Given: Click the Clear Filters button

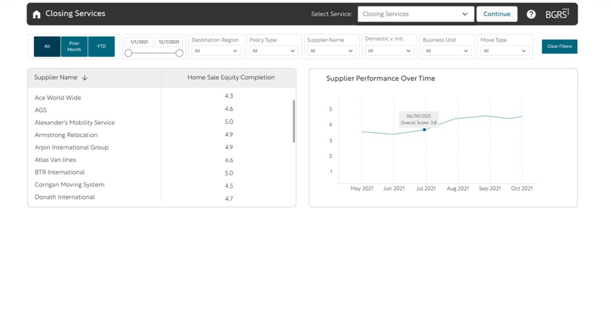Looking at the screenshot, I should [x=559, y=46].
